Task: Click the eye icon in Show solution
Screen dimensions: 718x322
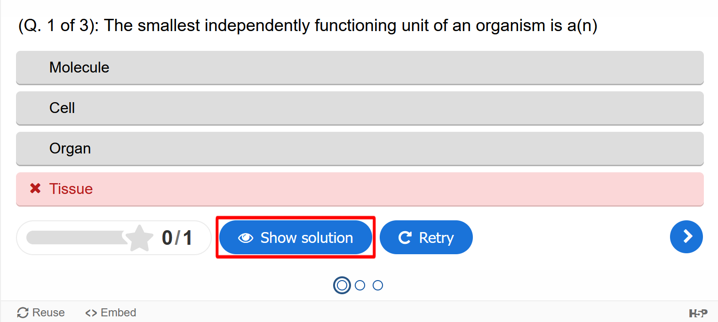Action: 246,238
